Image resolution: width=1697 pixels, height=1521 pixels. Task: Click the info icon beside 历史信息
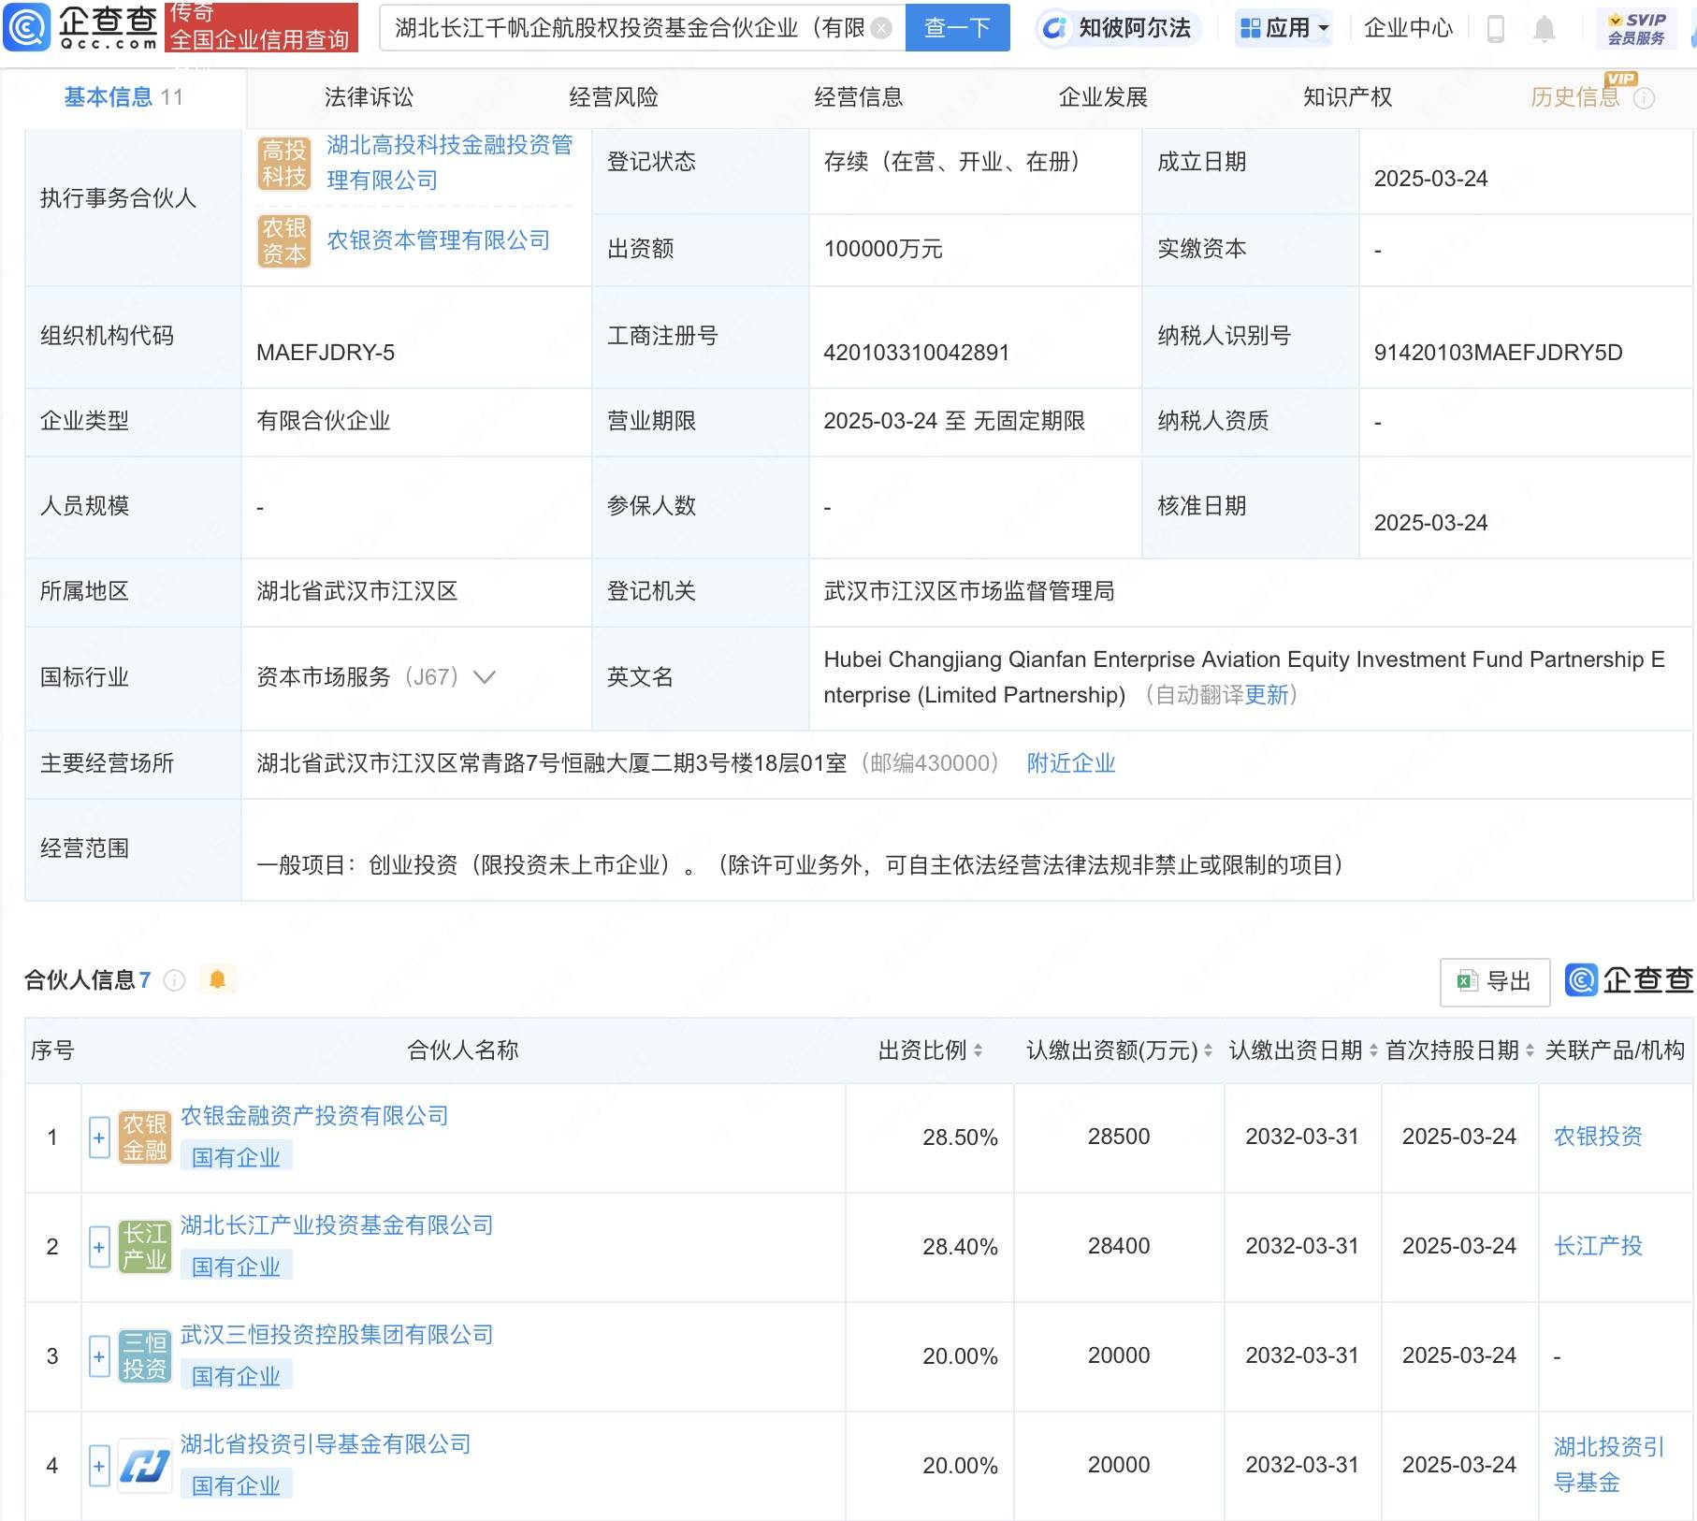[1646, 97]
